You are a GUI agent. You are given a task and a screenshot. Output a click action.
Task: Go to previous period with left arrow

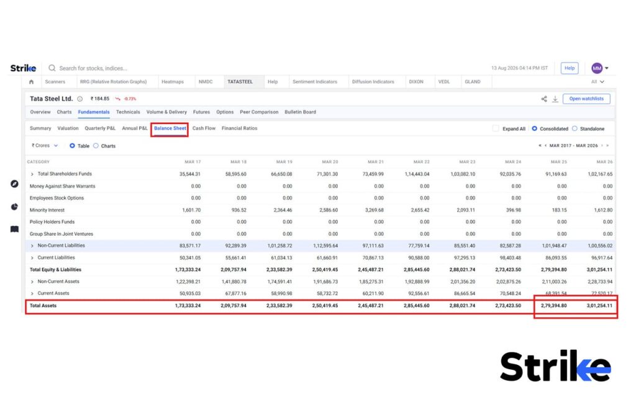(x=545, y=145)
